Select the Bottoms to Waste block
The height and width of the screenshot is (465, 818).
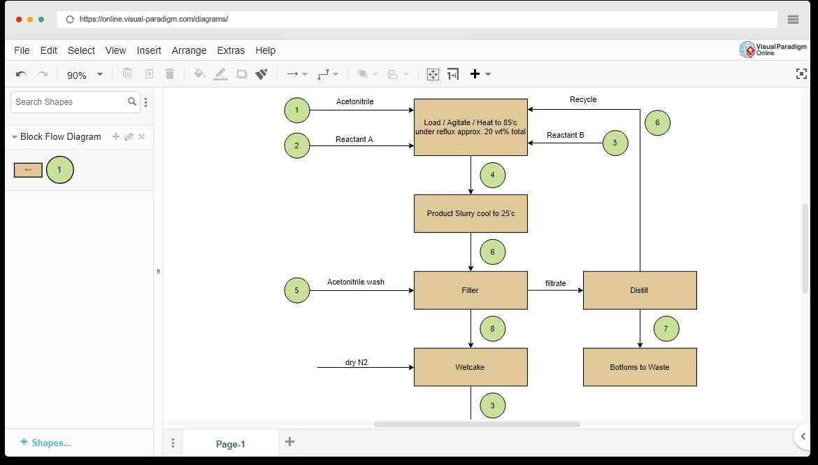[640, 367]
